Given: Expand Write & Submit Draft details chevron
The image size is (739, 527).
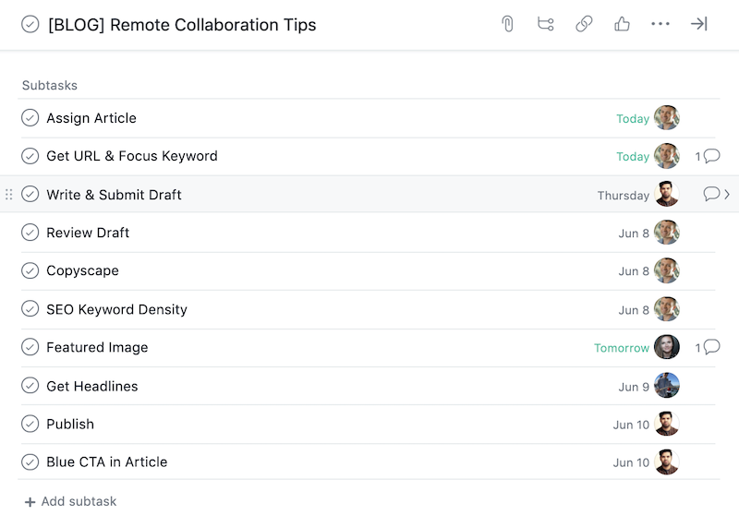Looking at the screenshot, I should pos(727,194).
